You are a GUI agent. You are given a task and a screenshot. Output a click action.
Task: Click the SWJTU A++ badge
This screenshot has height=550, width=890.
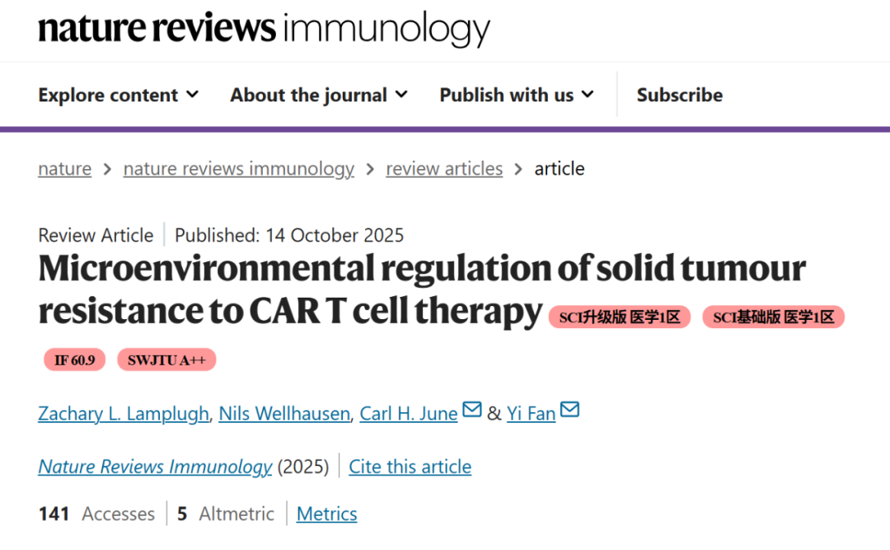click(x=166, y=360)
